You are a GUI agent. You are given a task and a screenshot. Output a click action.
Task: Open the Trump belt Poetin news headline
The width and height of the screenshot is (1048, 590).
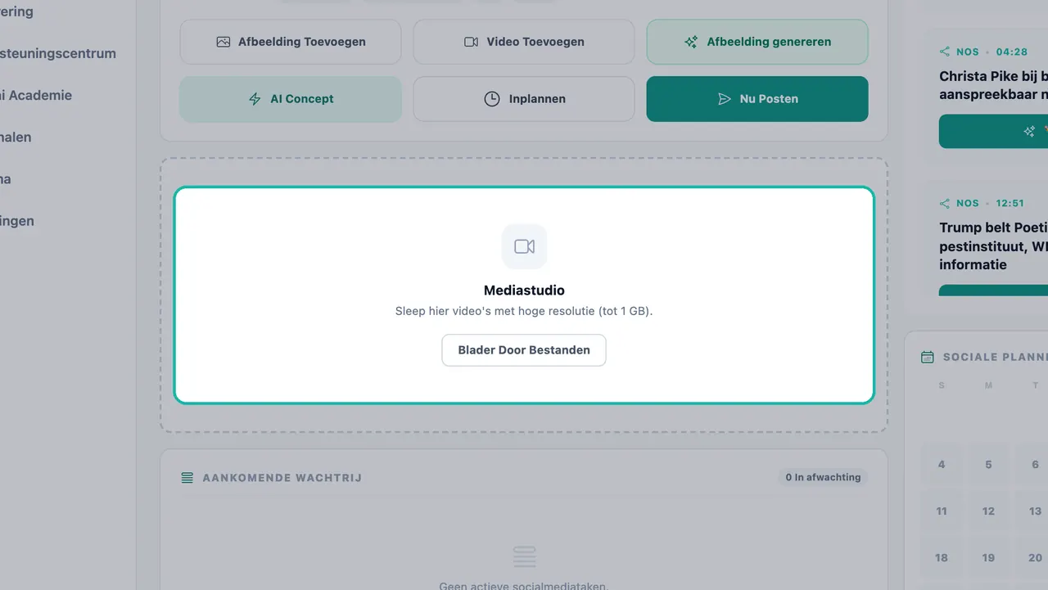993,246
